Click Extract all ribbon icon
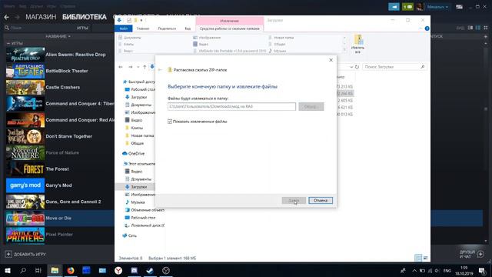Viewport: 492px width, 277px height. click(x=358, y=44)
